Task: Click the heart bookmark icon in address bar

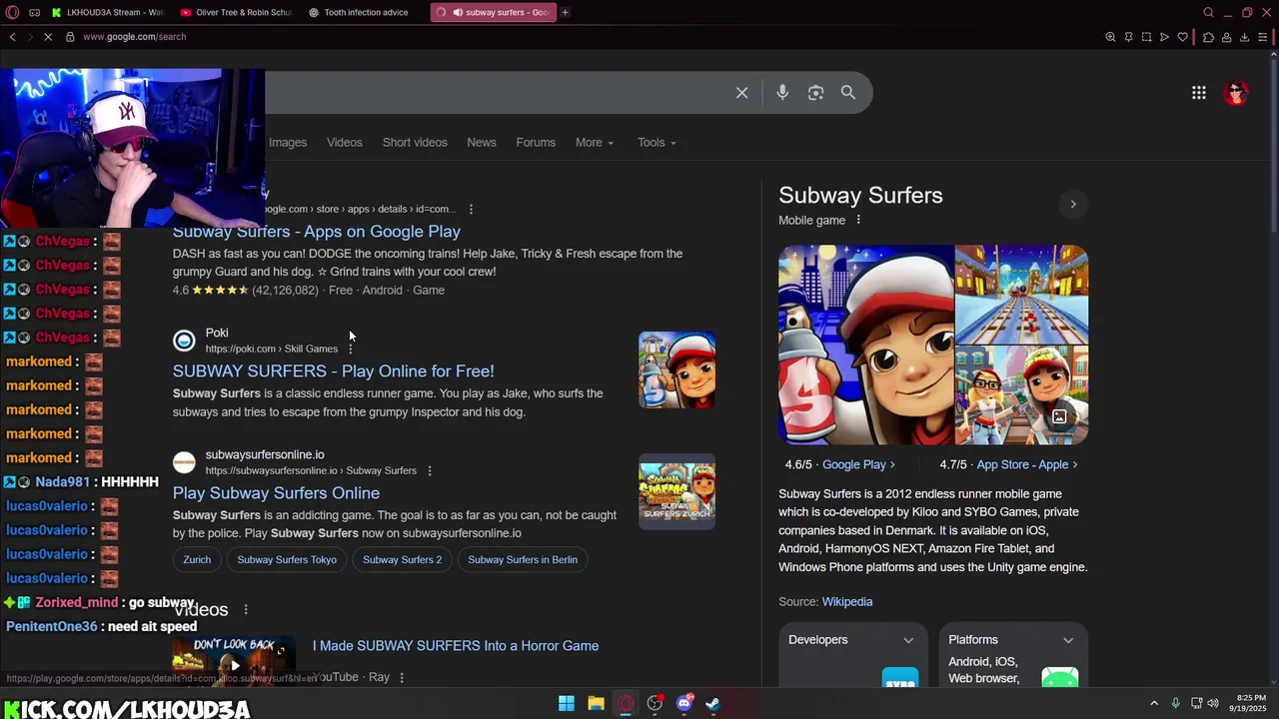Action: pyautogui.click(x=1183, y=37)
